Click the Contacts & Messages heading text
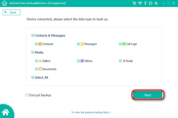Viewport: 178px width, 118px height. coord(50,36)
